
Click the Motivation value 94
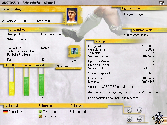point(41,98)
